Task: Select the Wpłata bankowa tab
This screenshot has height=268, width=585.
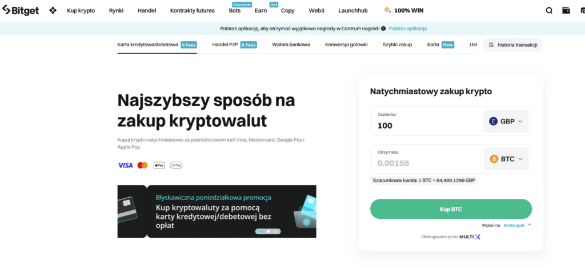Action: click(x=291, y=45)
